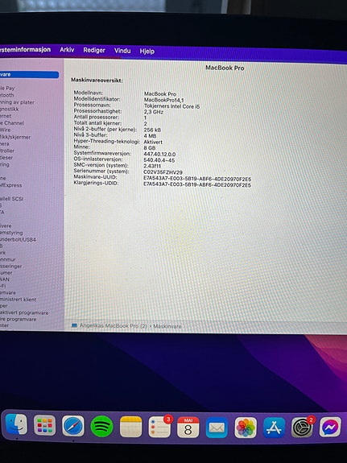
Task: Click Angelikas MacBook Pro (2) in path bar
Action: 113,325
